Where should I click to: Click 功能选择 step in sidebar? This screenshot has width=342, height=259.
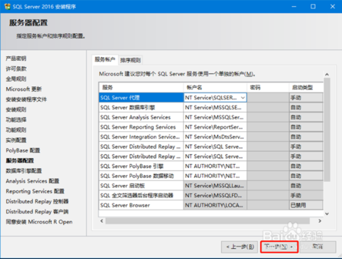[x=16, y=120]
